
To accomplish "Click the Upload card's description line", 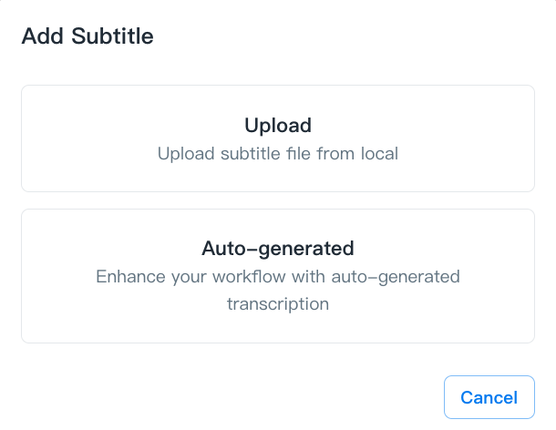I will click(277, 154).
